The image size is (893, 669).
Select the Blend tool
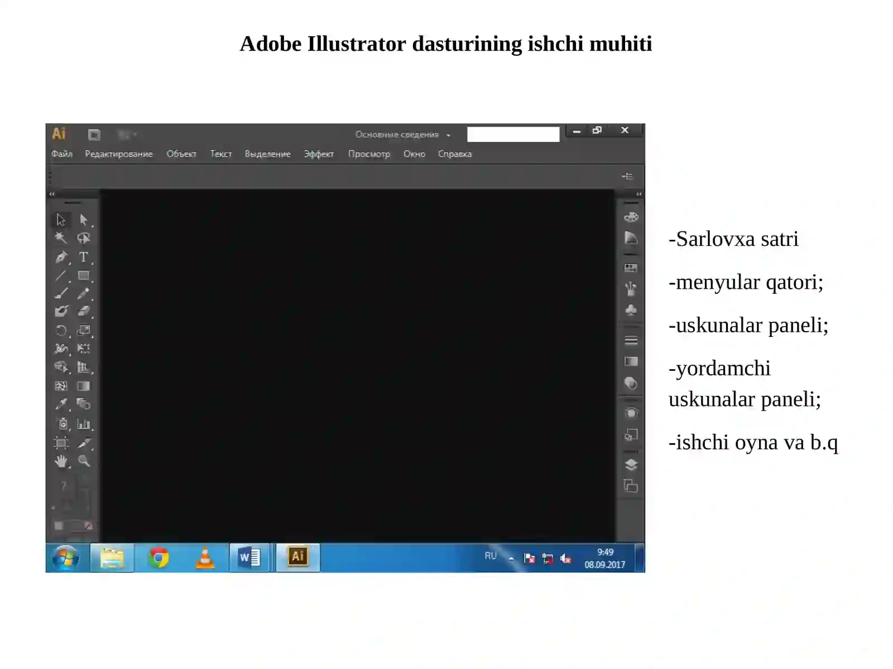84,404
